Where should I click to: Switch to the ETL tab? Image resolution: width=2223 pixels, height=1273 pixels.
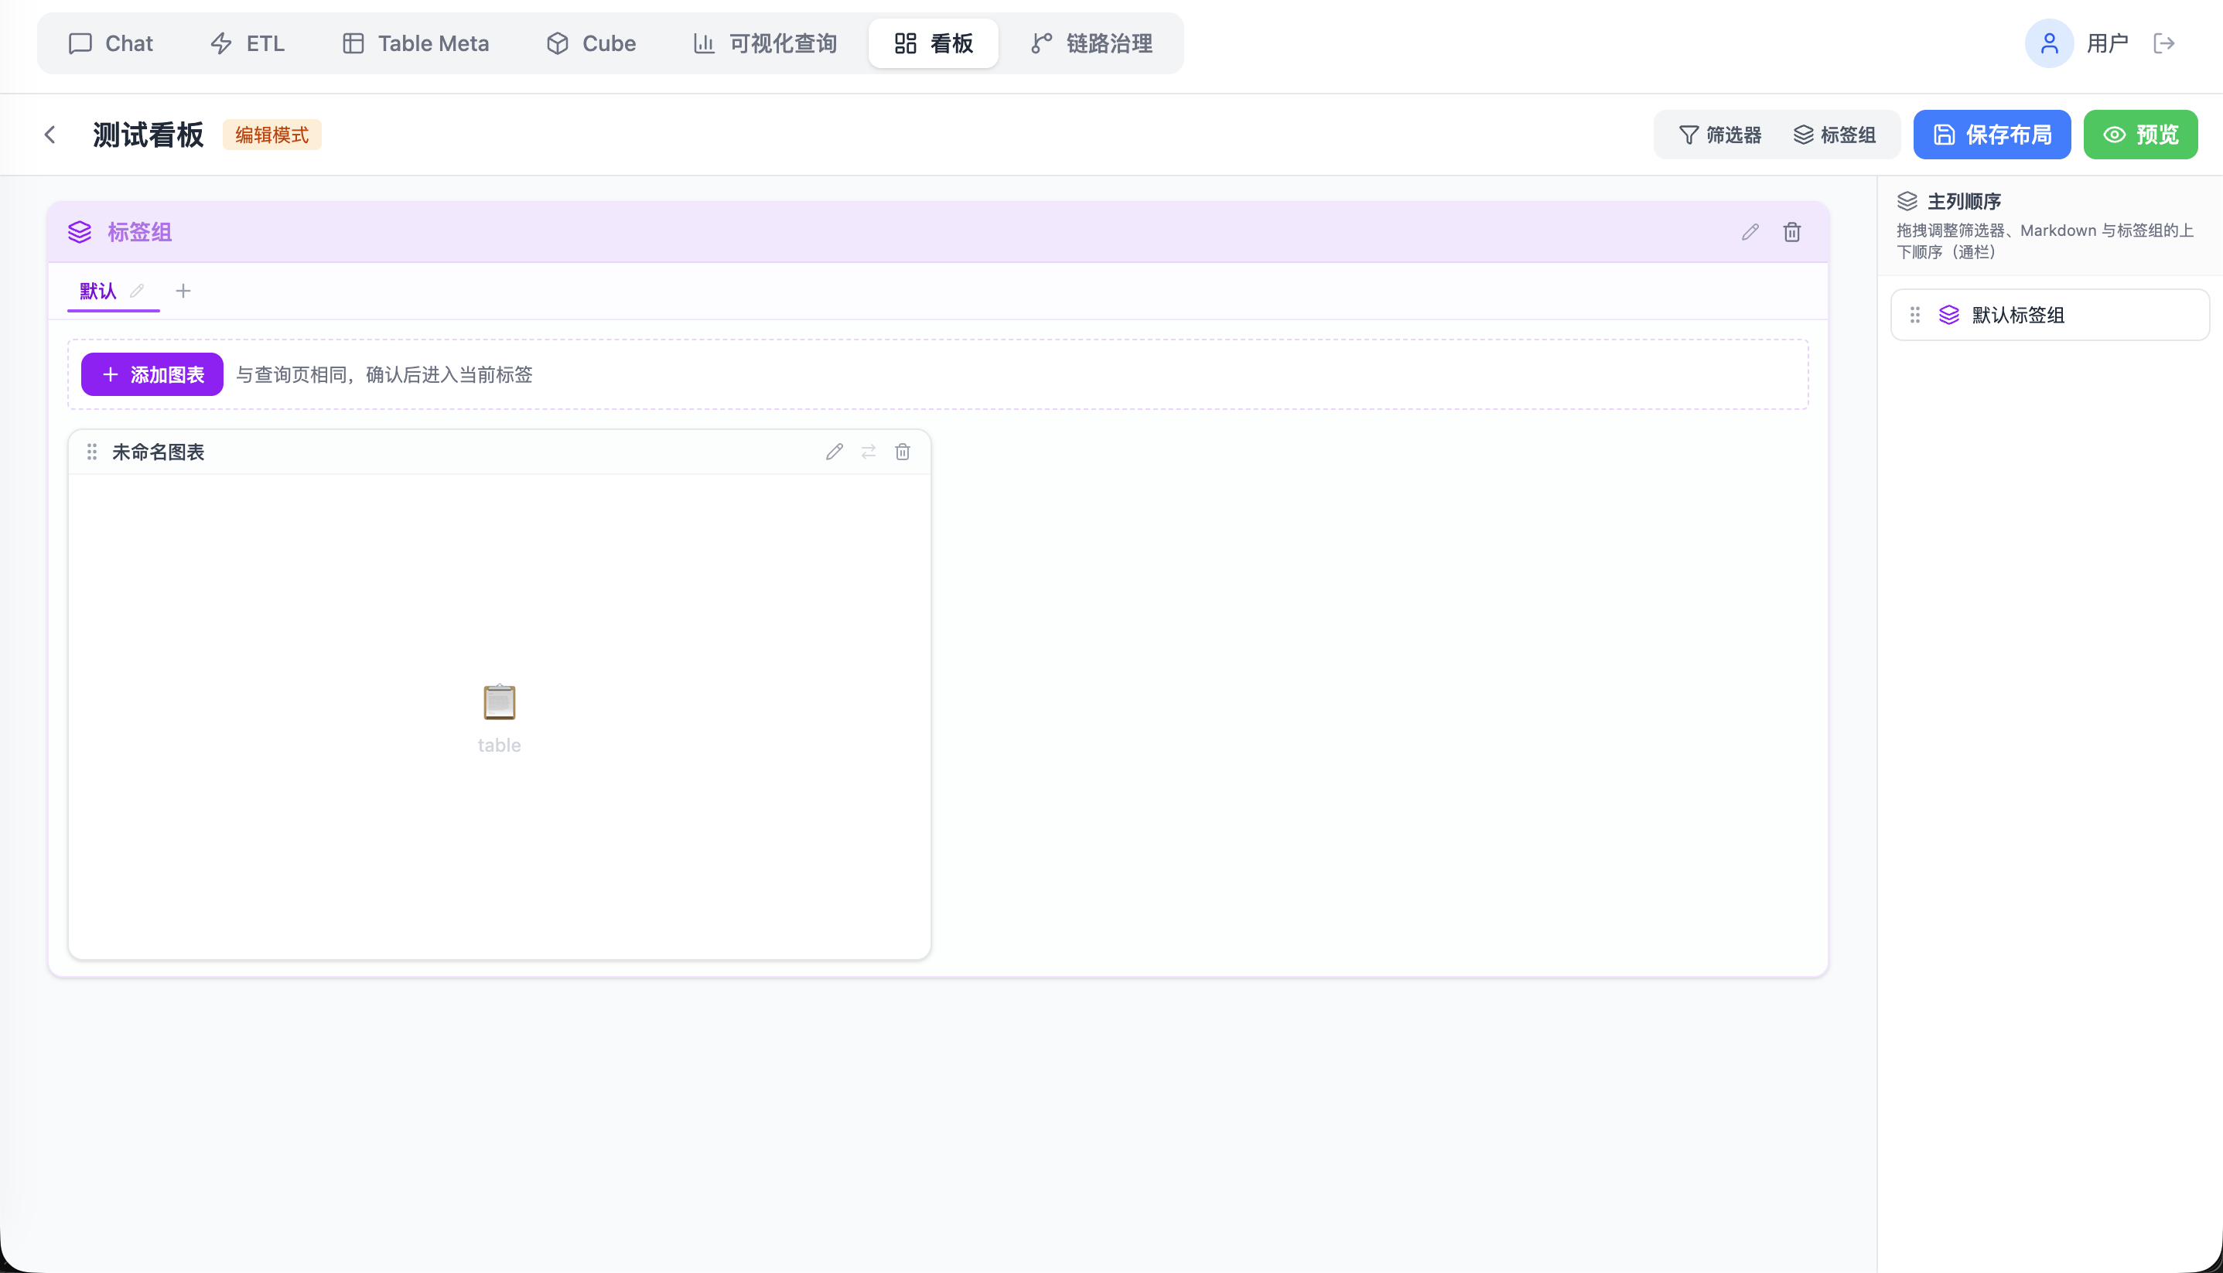point(248,43)
